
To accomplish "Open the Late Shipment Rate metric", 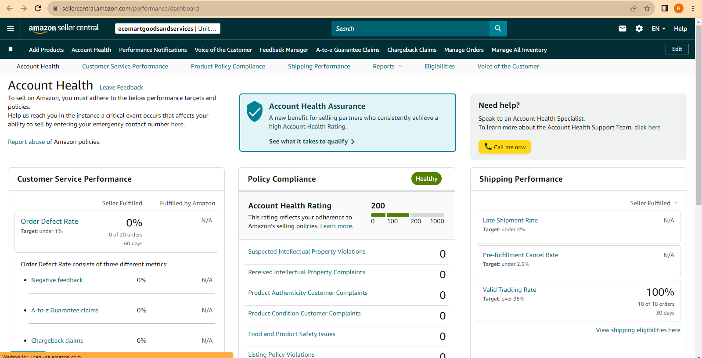I will click(x=510, y=220).
